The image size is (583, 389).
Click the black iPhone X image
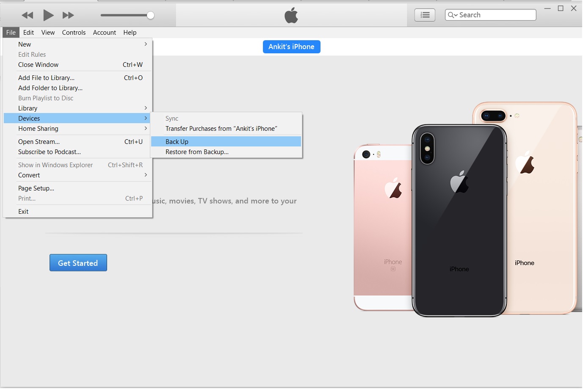(459, 220)
